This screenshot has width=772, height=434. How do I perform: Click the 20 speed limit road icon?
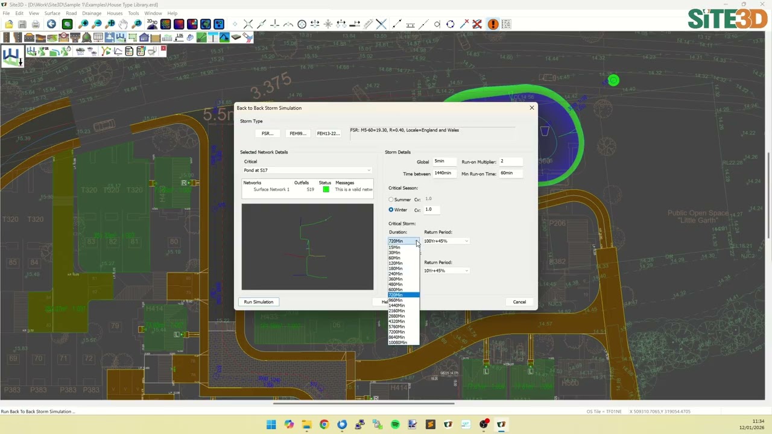pos(64,37)
